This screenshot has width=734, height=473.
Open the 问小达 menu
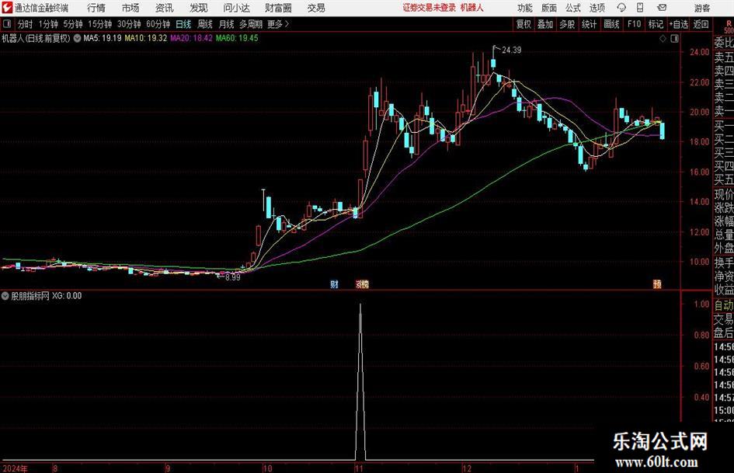[x=236, y=8]
